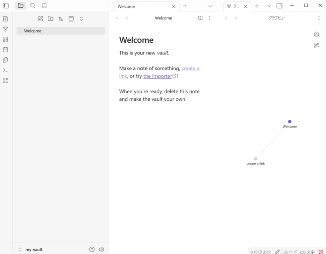The image size is (326, 254).
Task: Select the Welcome tab
Action: tap(126, 6)
